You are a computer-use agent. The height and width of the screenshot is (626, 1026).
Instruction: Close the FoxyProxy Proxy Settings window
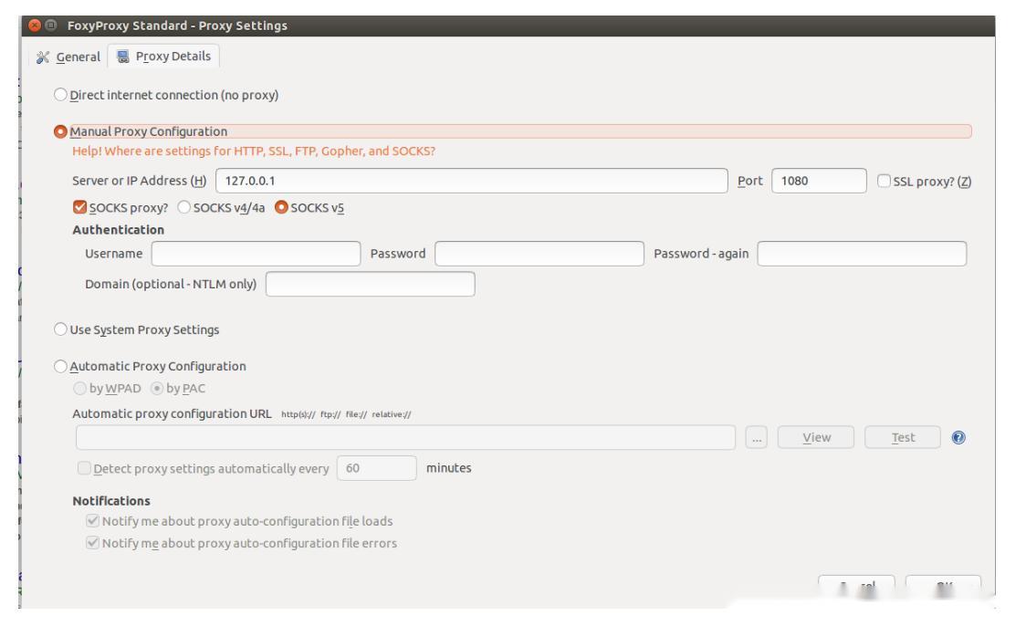[35, 26]
